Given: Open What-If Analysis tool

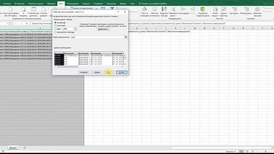Looking at the screenshot, I should coord(215,12).
